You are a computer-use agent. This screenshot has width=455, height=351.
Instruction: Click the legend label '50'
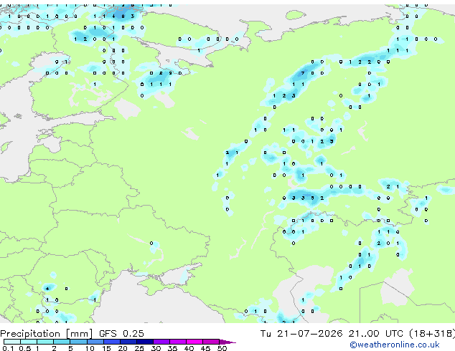coord(222,348)
